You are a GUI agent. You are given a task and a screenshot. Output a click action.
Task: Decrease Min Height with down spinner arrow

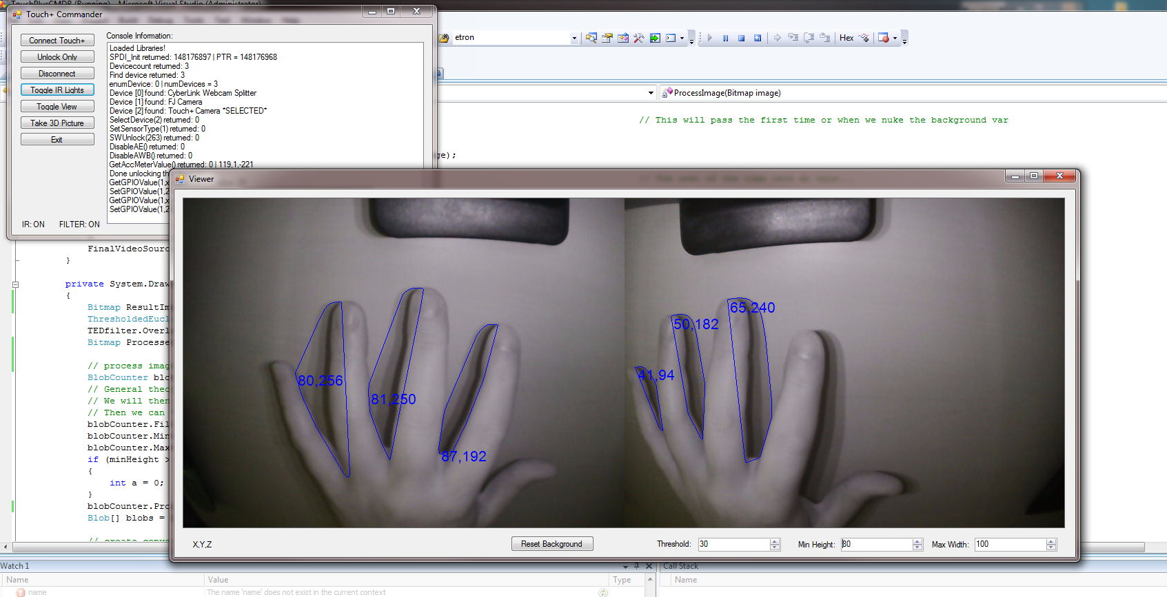point(917,547)
